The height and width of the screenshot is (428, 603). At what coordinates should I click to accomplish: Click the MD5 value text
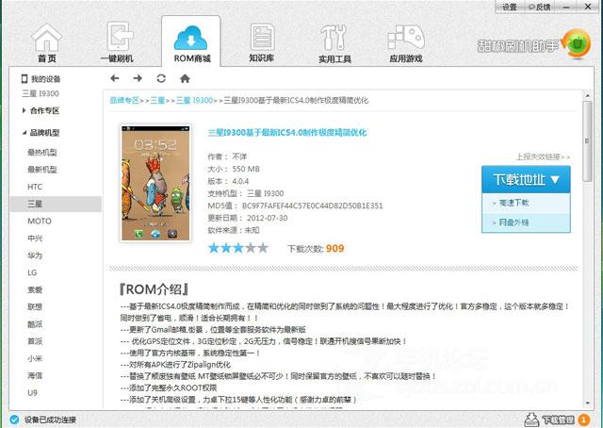coord(312,206)
